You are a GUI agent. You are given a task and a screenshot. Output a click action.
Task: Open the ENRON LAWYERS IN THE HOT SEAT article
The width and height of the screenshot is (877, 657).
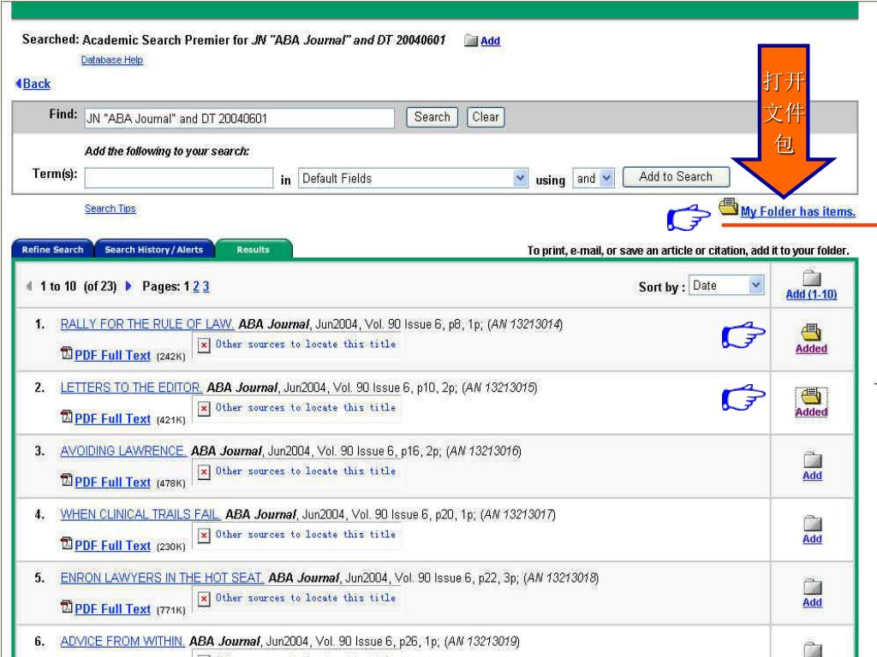162,577
